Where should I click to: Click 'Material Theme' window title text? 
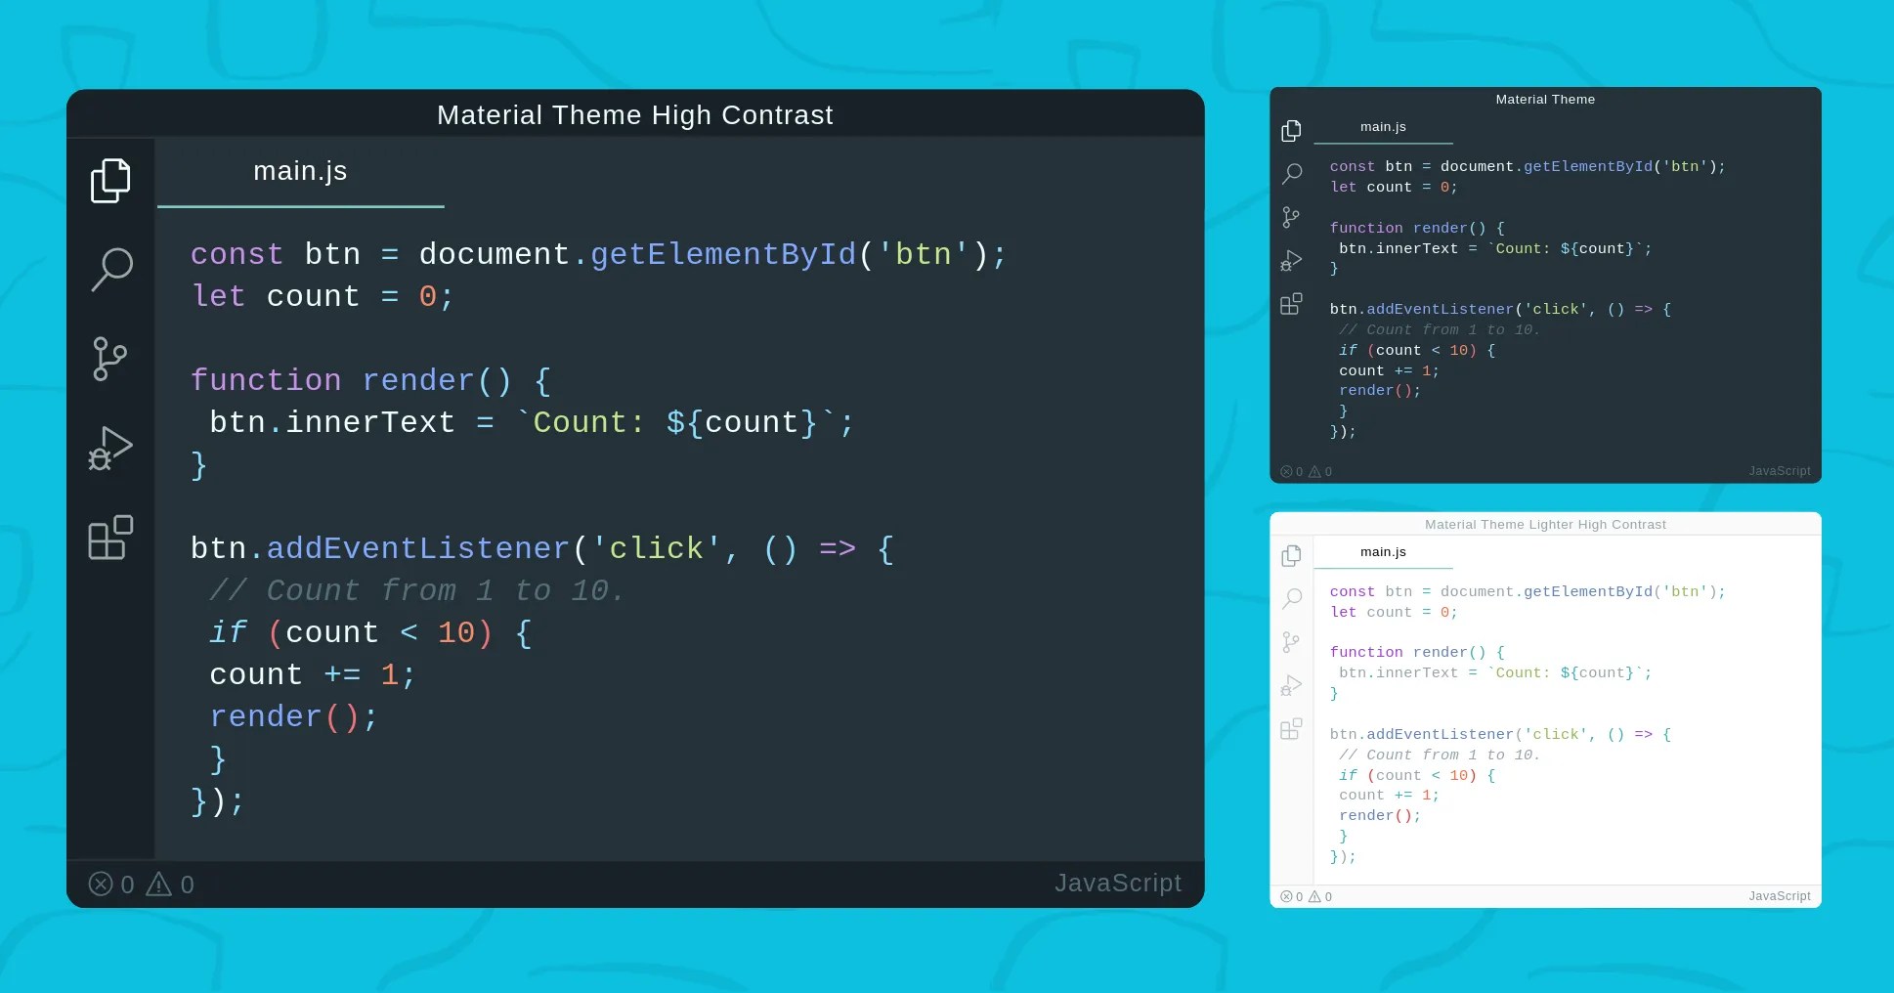click(x=1545, y=100)
